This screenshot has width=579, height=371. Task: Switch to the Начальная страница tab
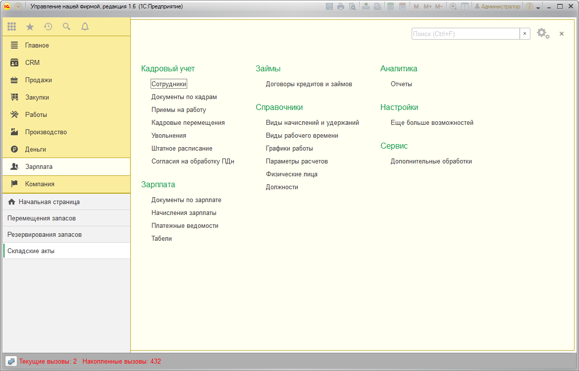(66, 202)
